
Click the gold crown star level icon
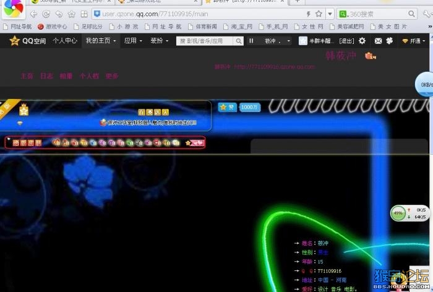coord(24,109)
